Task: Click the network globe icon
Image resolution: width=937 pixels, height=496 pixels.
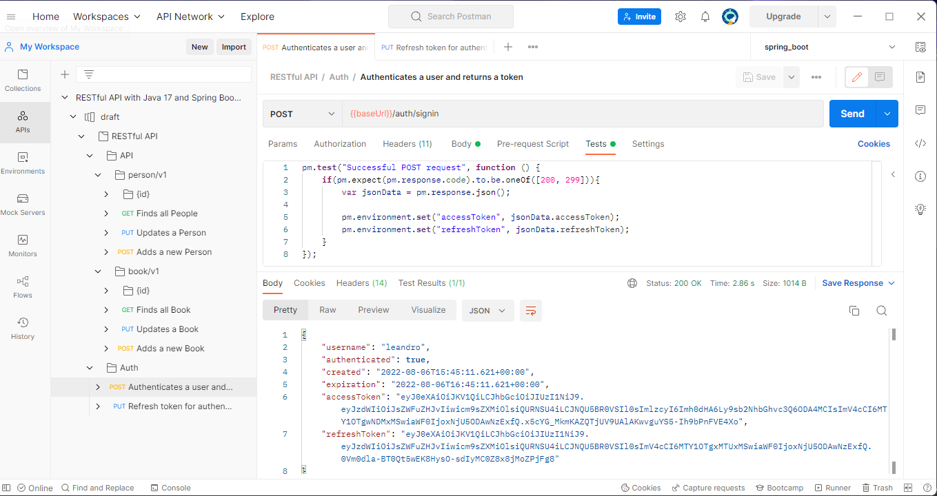Action: click(632, 283)
